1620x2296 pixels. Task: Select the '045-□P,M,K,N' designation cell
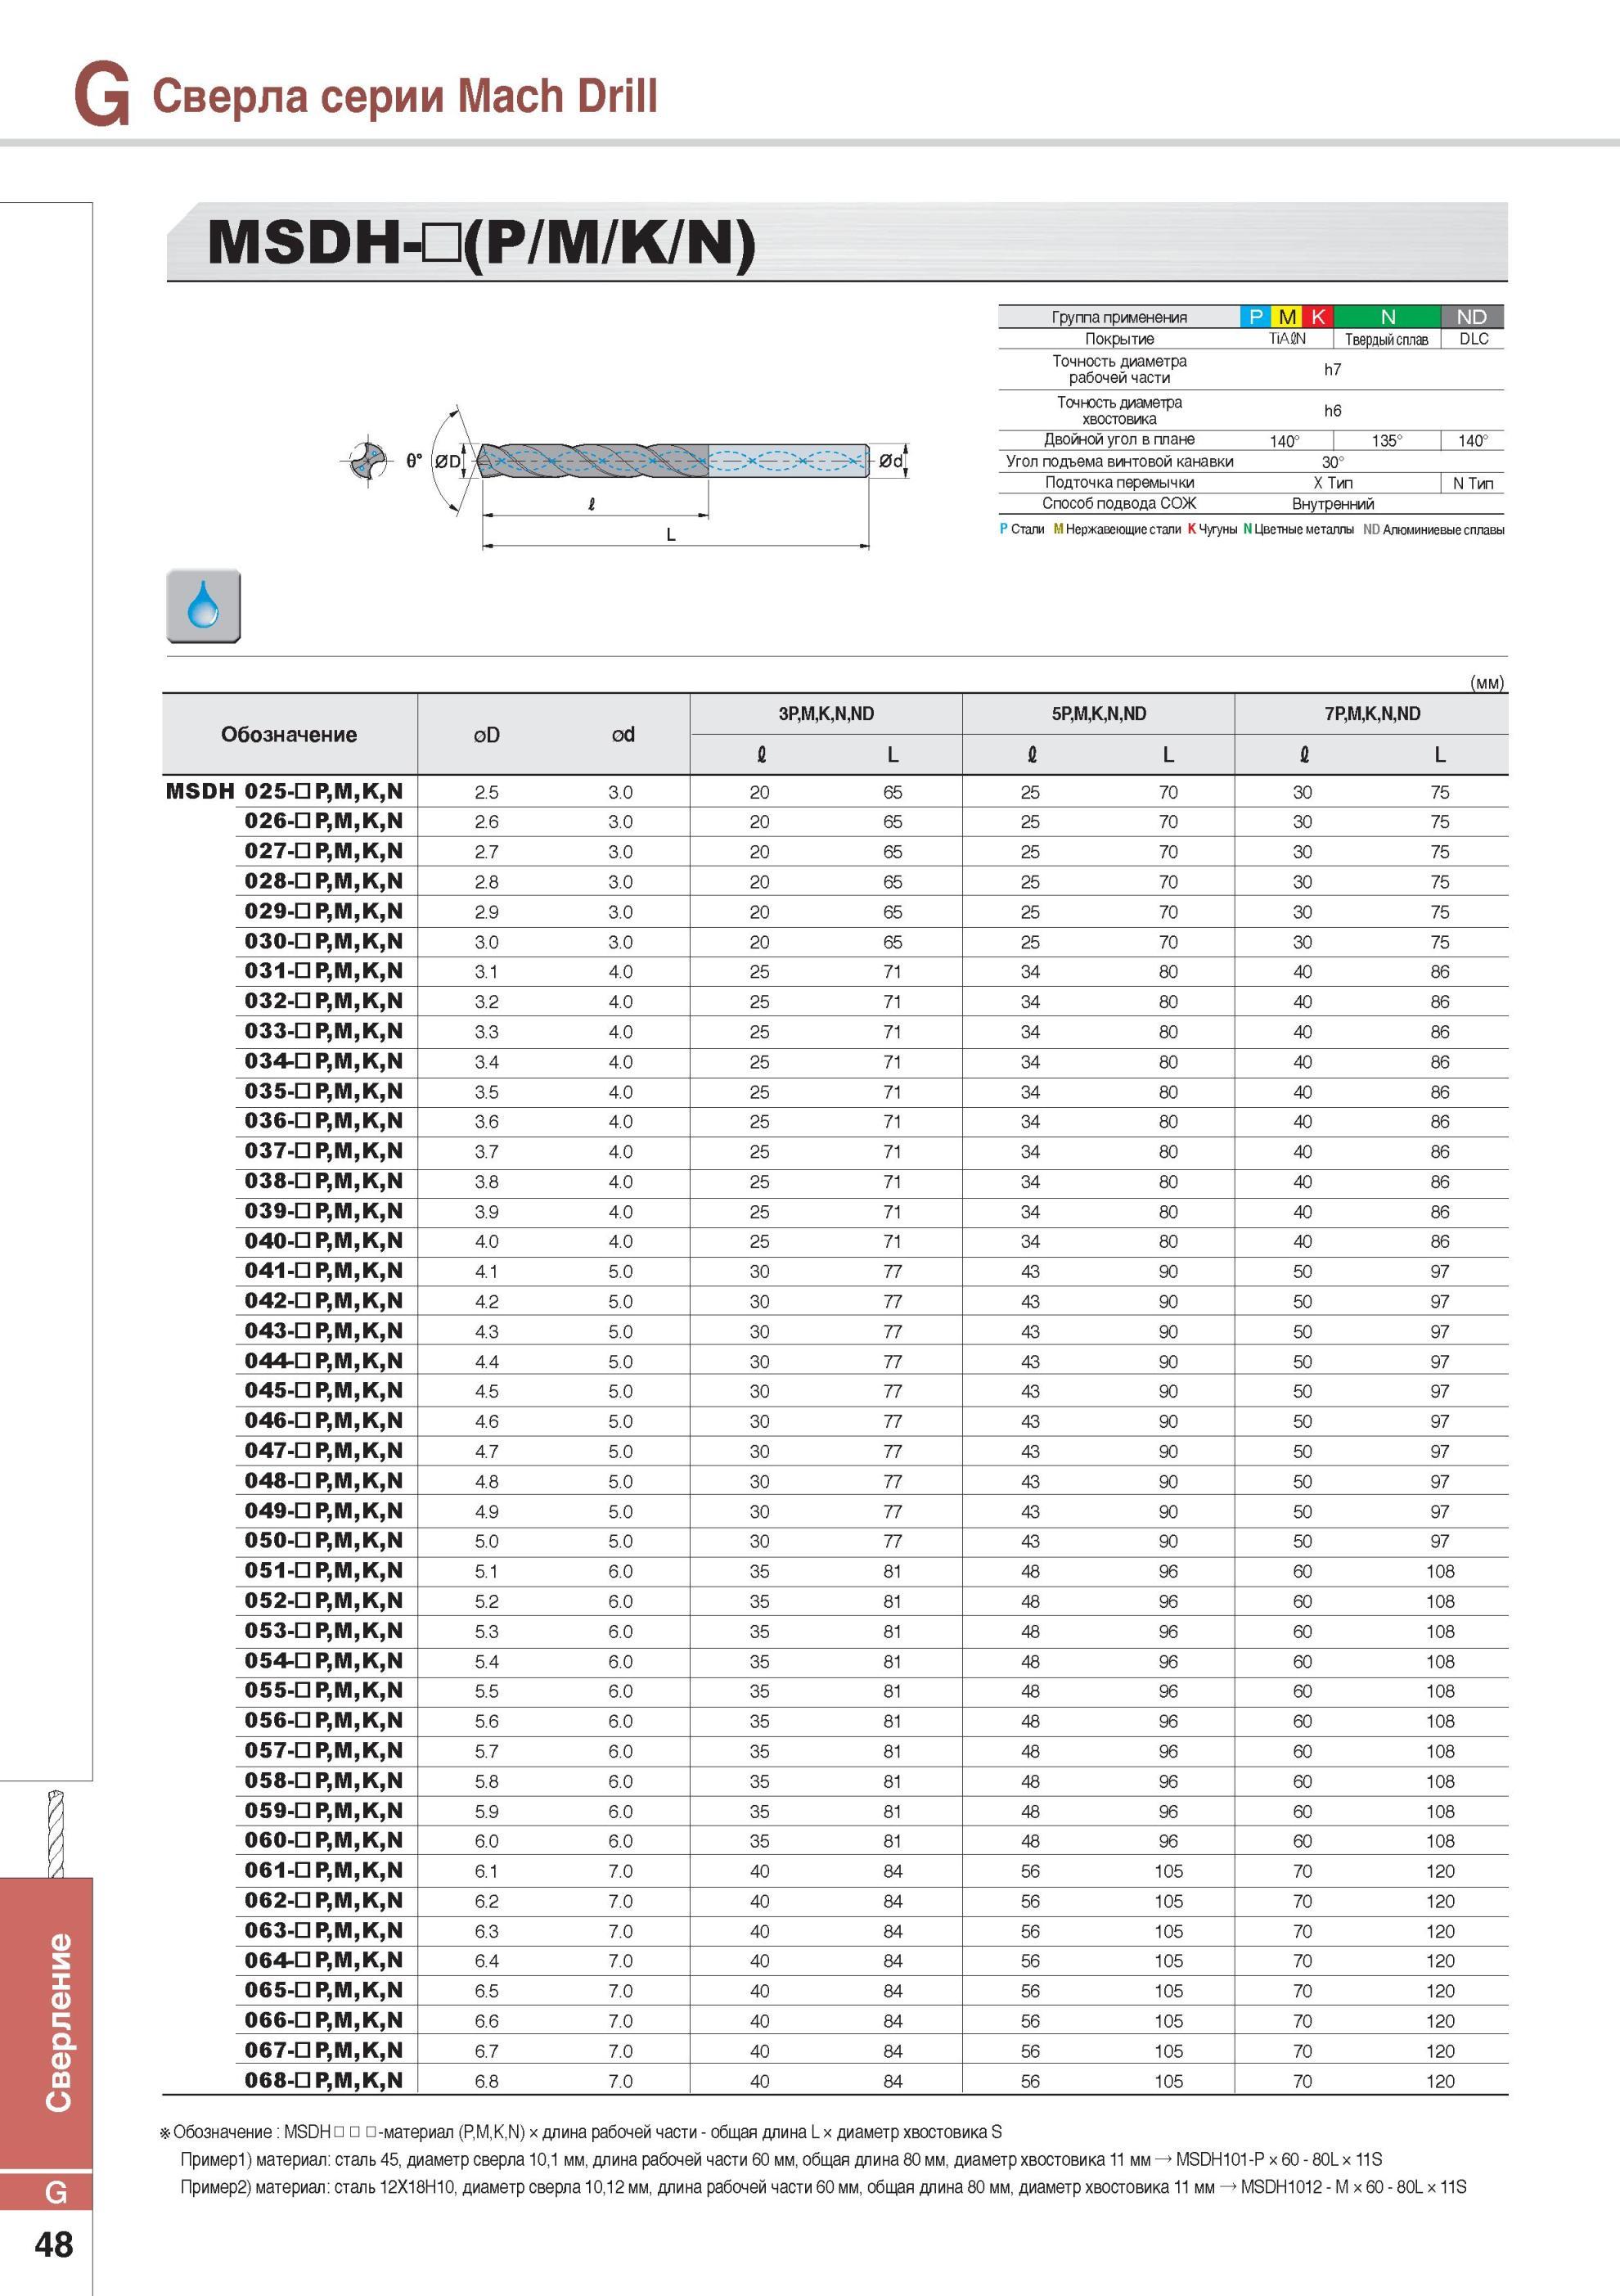[324, 1390]
